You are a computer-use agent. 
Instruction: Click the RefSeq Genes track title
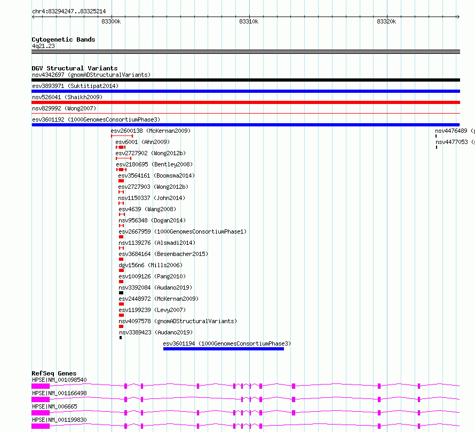coord(54,373)
